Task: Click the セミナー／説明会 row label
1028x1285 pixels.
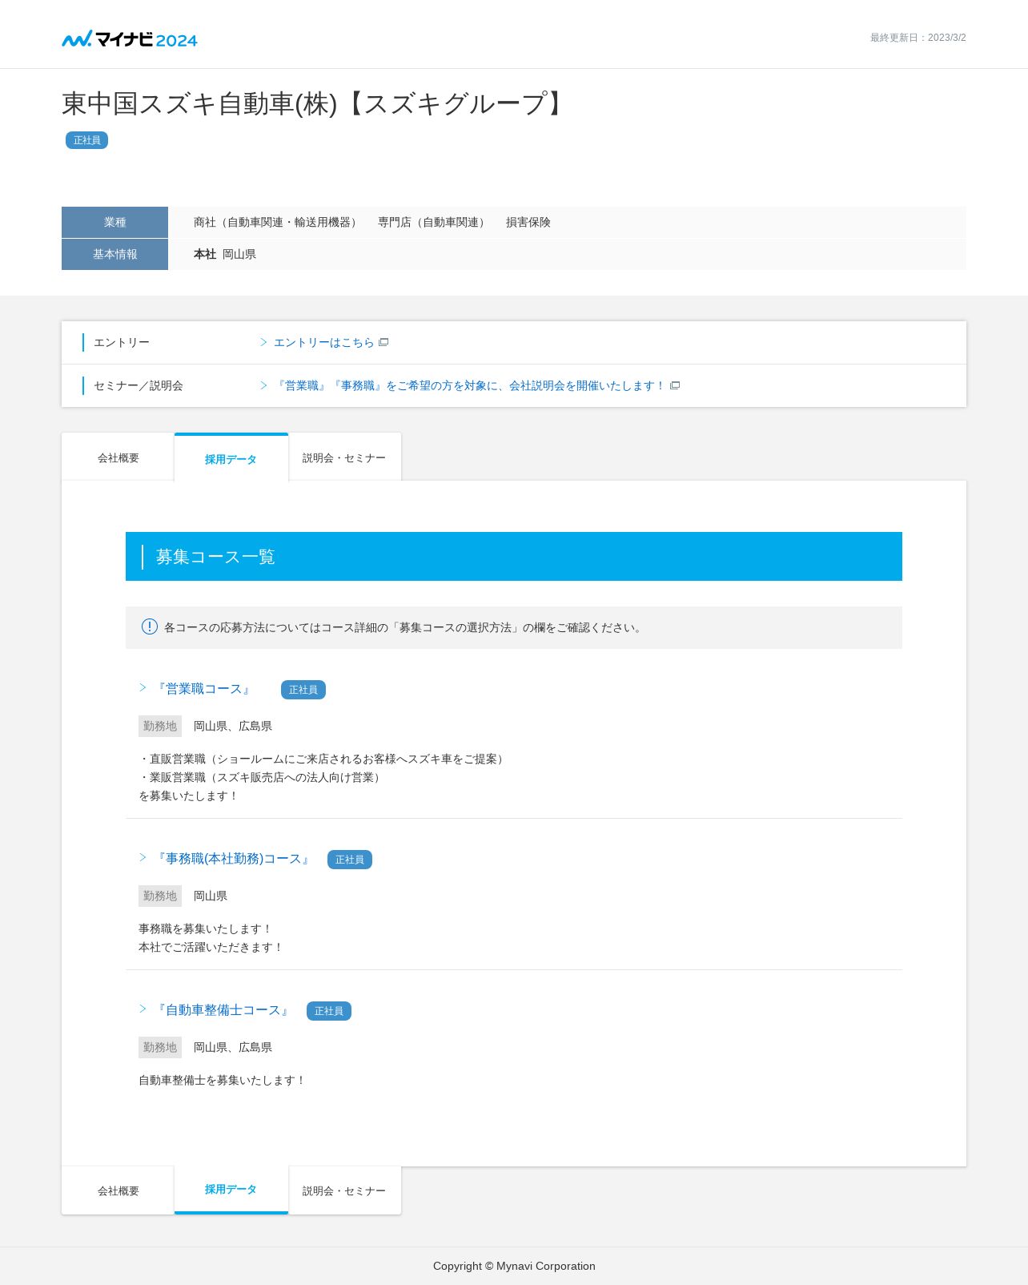Action: coord(139,385)
